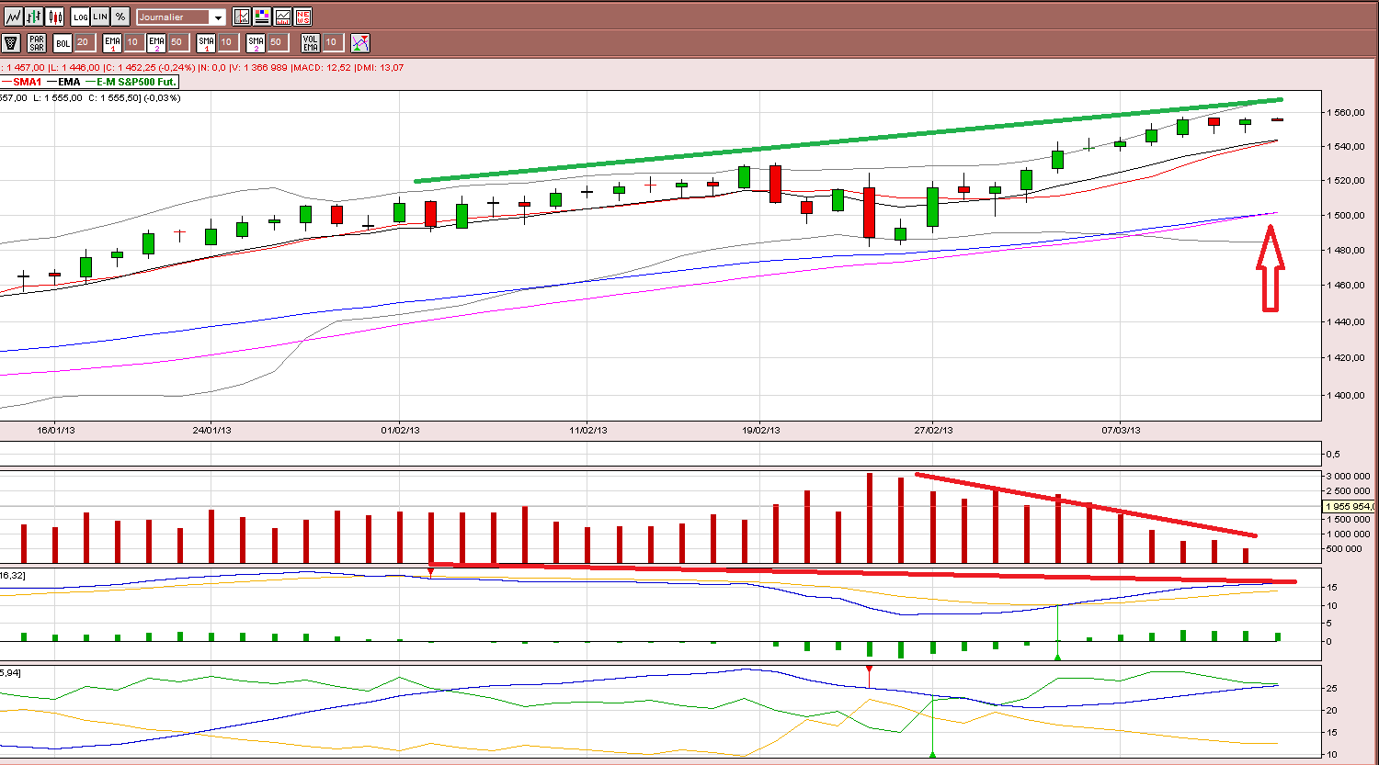Toggle the VOL EMA indicator
The image size is (1379, 765).
tap(311, 42)
